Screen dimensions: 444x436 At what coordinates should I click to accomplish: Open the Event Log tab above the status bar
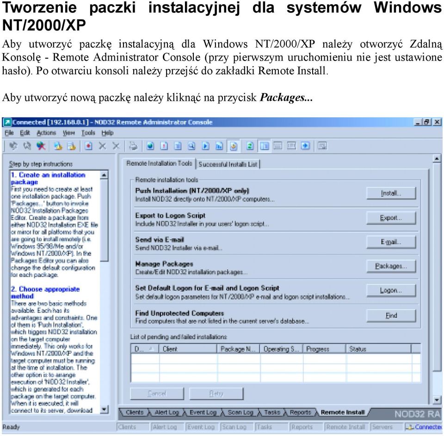[203, 412]
